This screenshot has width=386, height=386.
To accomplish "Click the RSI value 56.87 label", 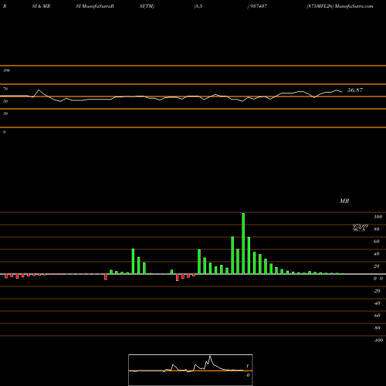I will tap(355, 90).
